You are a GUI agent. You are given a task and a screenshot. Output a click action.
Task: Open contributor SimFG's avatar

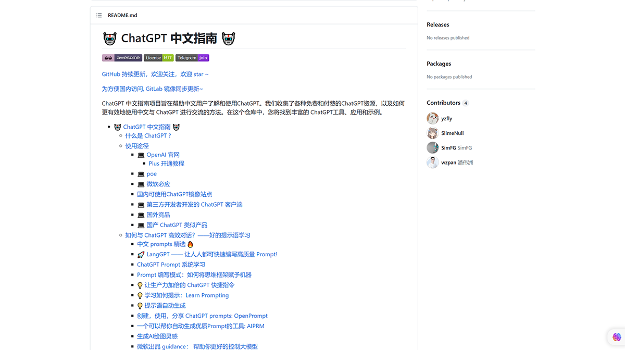tap(432, 147)
